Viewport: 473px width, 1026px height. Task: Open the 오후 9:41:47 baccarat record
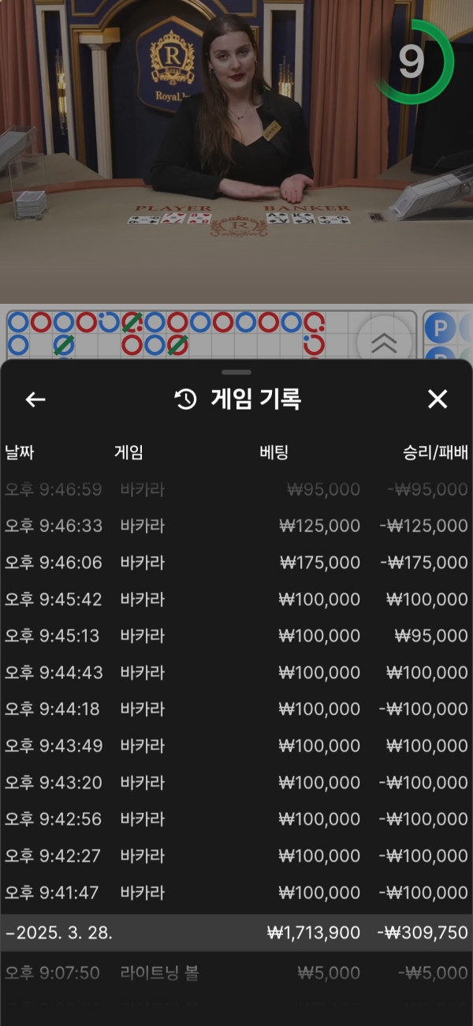pyautogui.click(x=236, y=893)
